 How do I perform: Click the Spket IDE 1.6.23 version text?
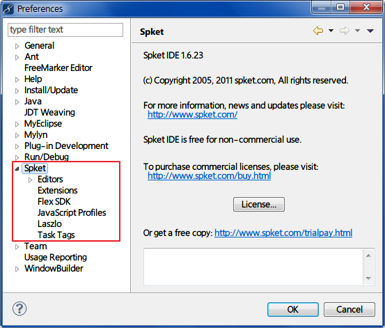173,56
